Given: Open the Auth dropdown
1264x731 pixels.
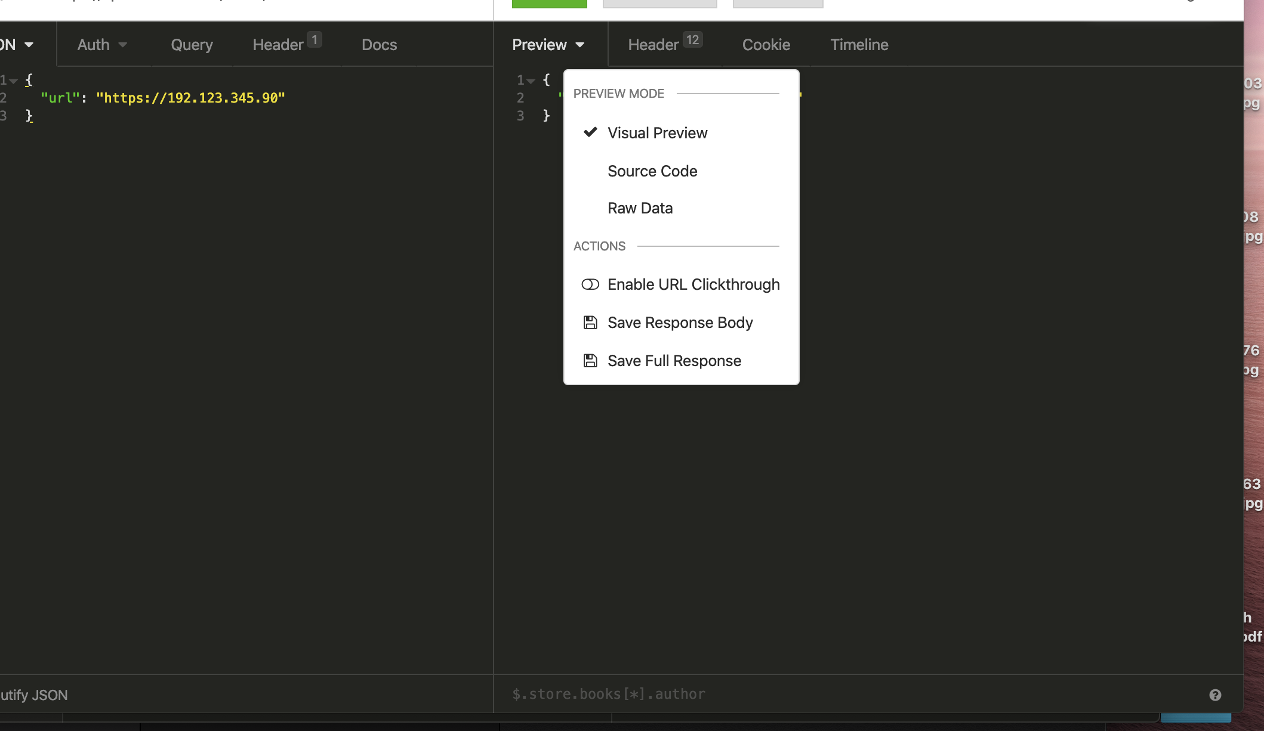Looking at the screenshot, I should [x=101, y=44].
